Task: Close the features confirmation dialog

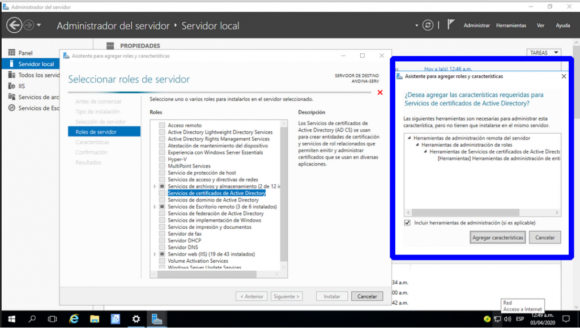Action: pyautogui.click(x=564, y=76)
